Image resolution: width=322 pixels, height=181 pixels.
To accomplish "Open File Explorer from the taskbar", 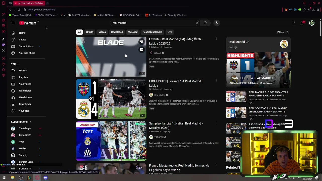I will pos(12,178).
